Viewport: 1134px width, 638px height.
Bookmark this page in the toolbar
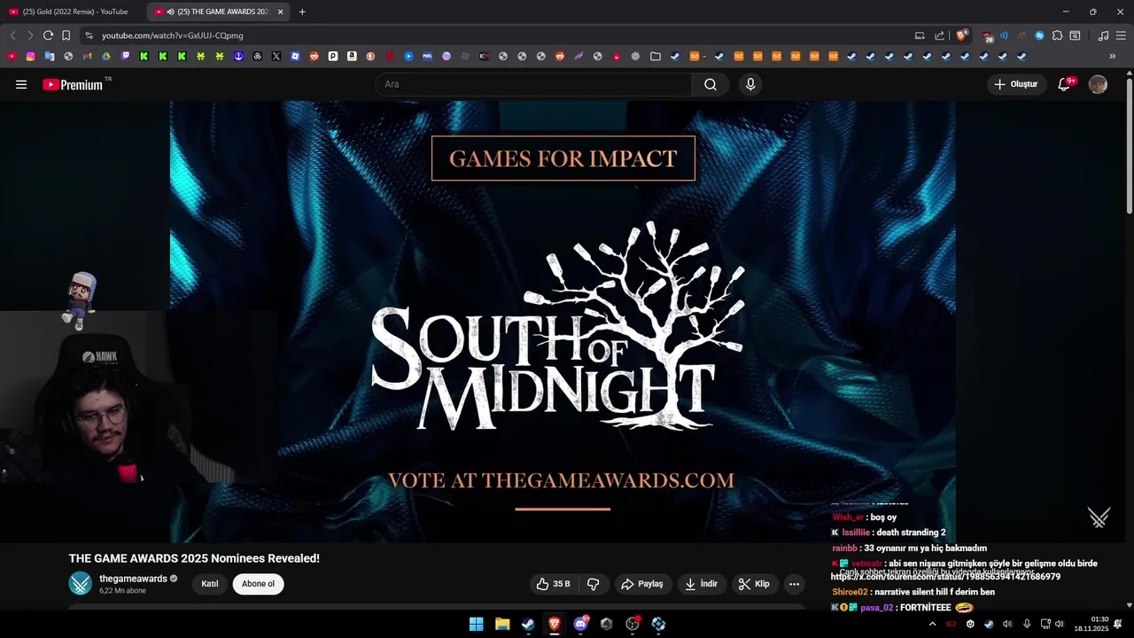(x=66, y=35)
